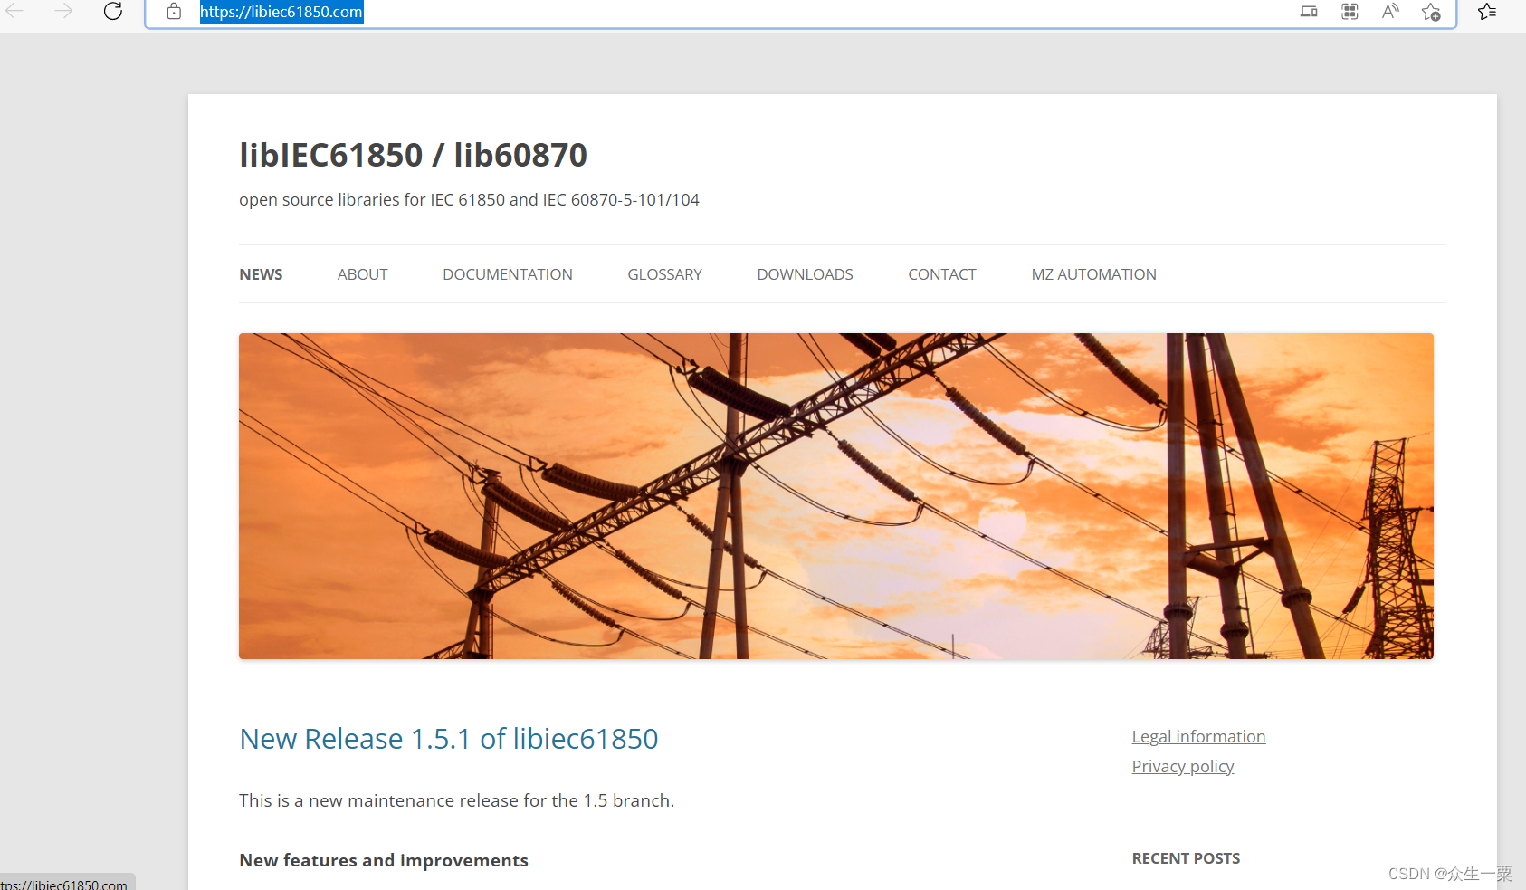This screenshot has height=890, width=1526.
Task: Open the Legal information link
Action: click(1198, 737)
